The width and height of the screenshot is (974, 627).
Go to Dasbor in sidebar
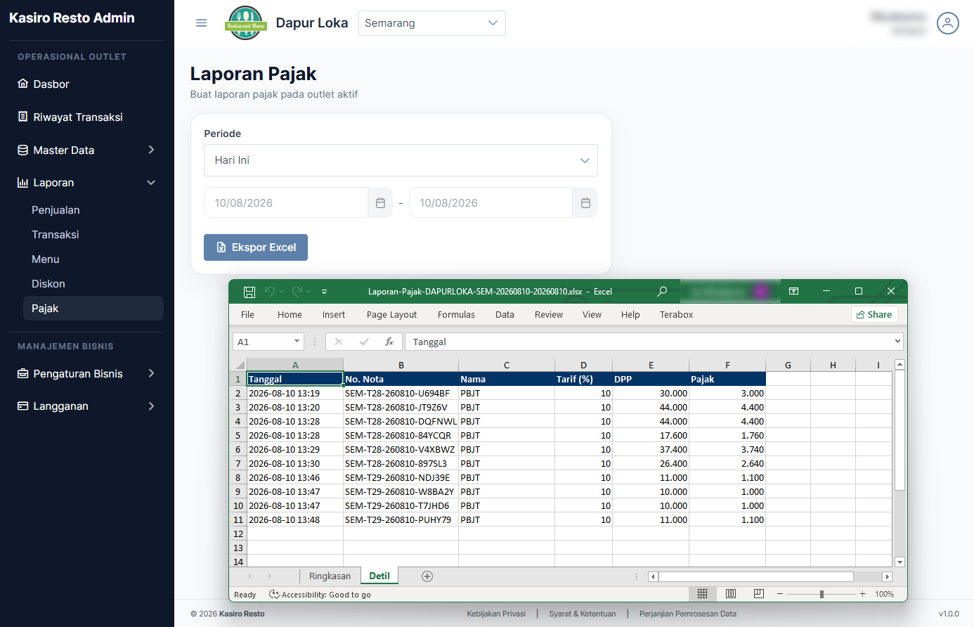[86, 84]
